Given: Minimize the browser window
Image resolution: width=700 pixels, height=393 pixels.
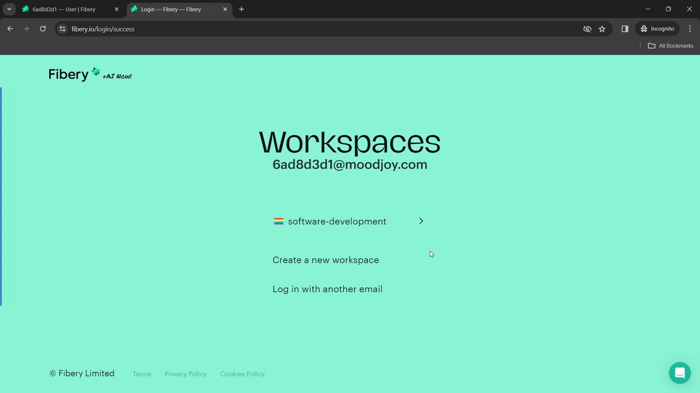Looking at the screenshot, I should (x=648, y=9).
